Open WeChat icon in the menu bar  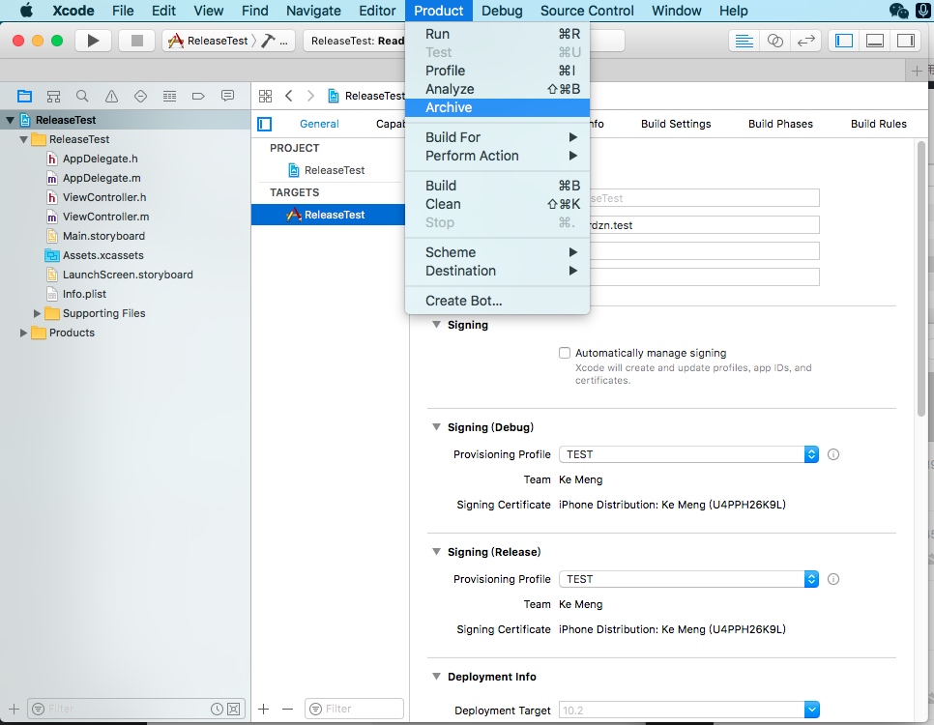tap(898, 11)
